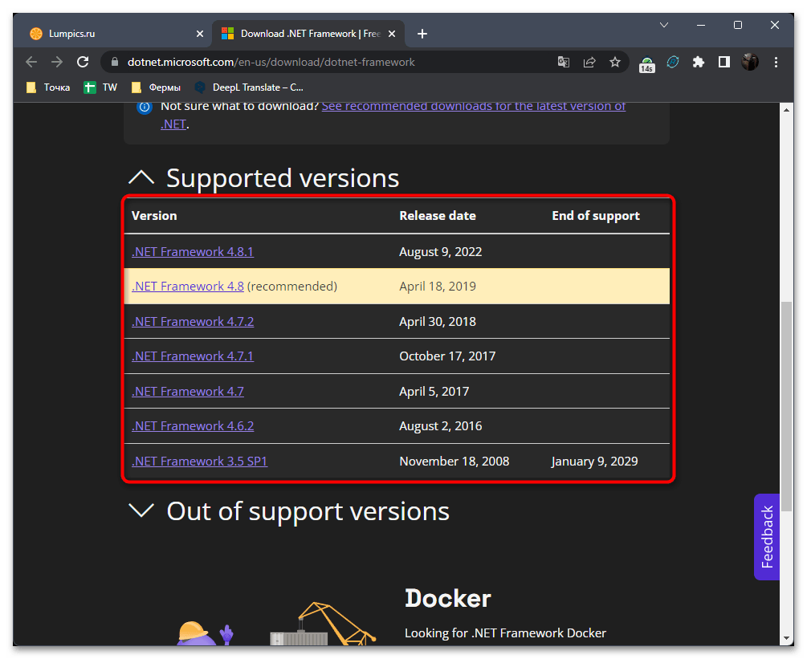Select the Download .NET Framework tab

pyautogui.click(x=310, y=34)
